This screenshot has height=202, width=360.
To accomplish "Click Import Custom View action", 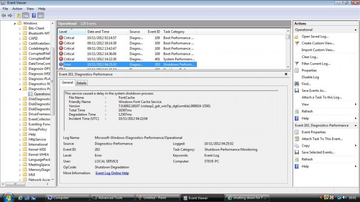I will [x=318, y=50].
